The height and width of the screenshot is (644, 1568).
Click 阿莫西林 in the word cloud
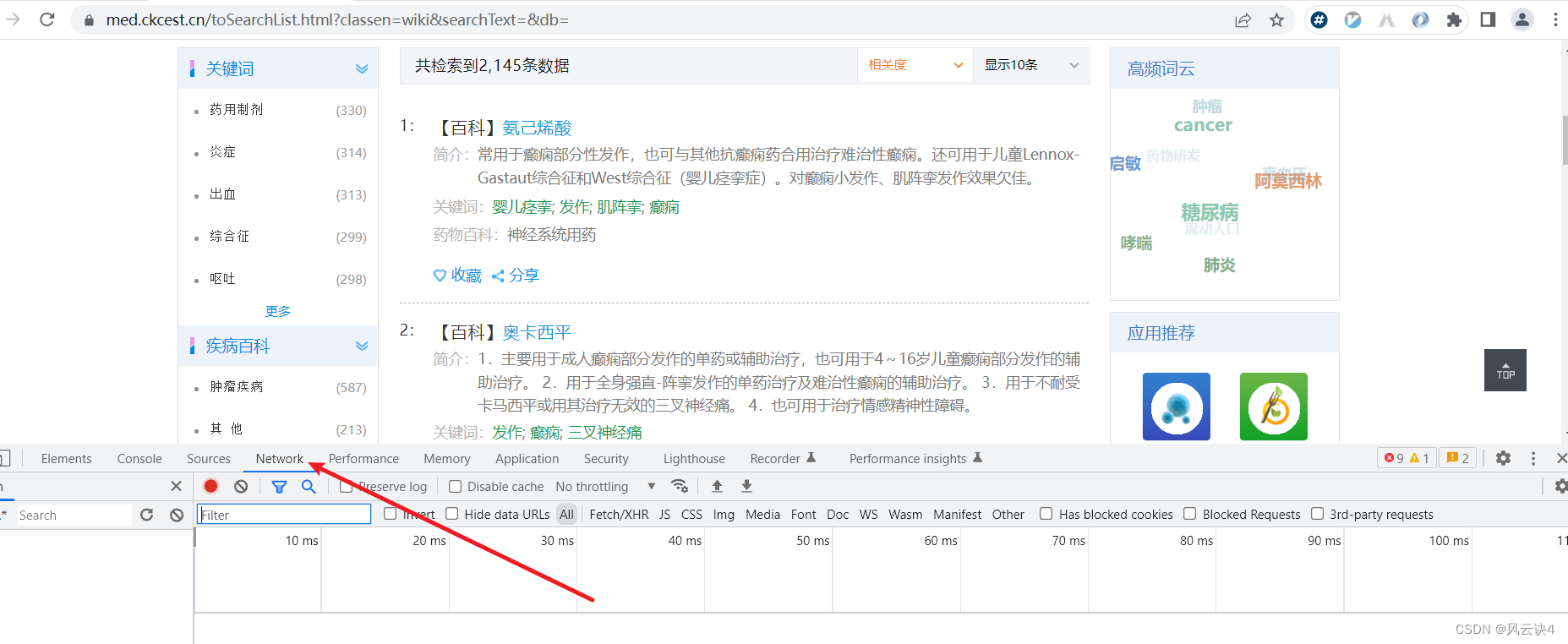click(1288, 181)
